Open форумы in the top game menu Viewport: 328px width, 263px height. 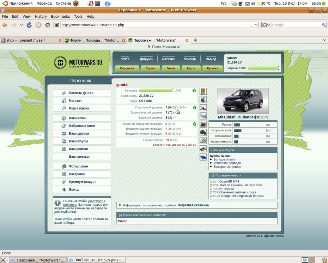(x=147, y=59)
